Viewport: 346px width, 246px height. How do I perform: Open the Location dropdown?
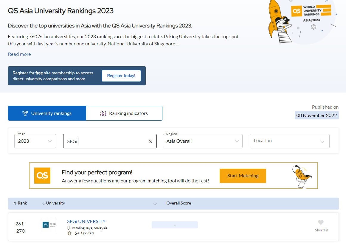289,141
